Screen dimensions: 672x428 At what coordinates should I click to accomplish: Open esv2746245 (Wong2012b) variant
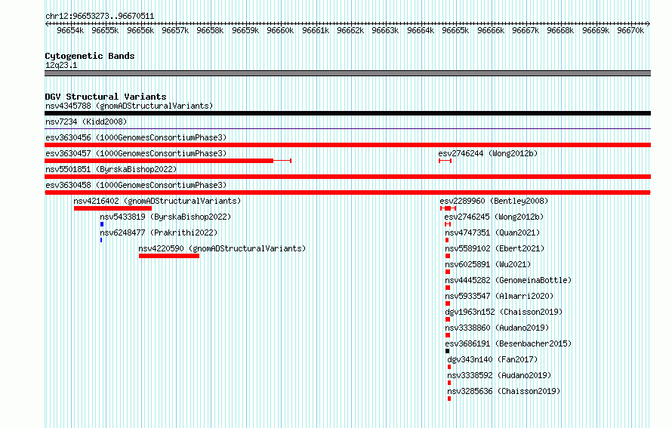[x=494, y=217]
